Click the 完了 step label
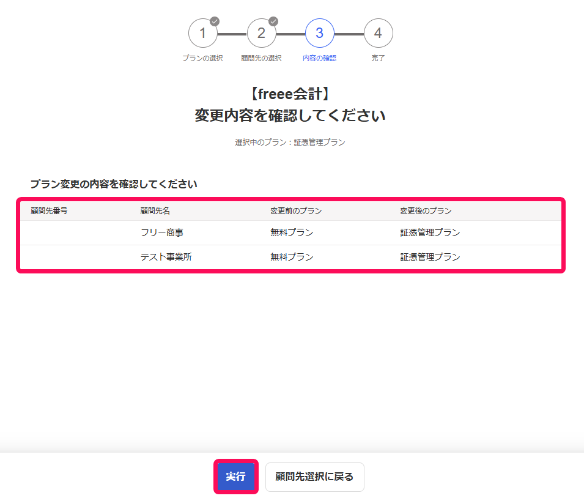Screen dimensions: 584x501 [378, 58]
